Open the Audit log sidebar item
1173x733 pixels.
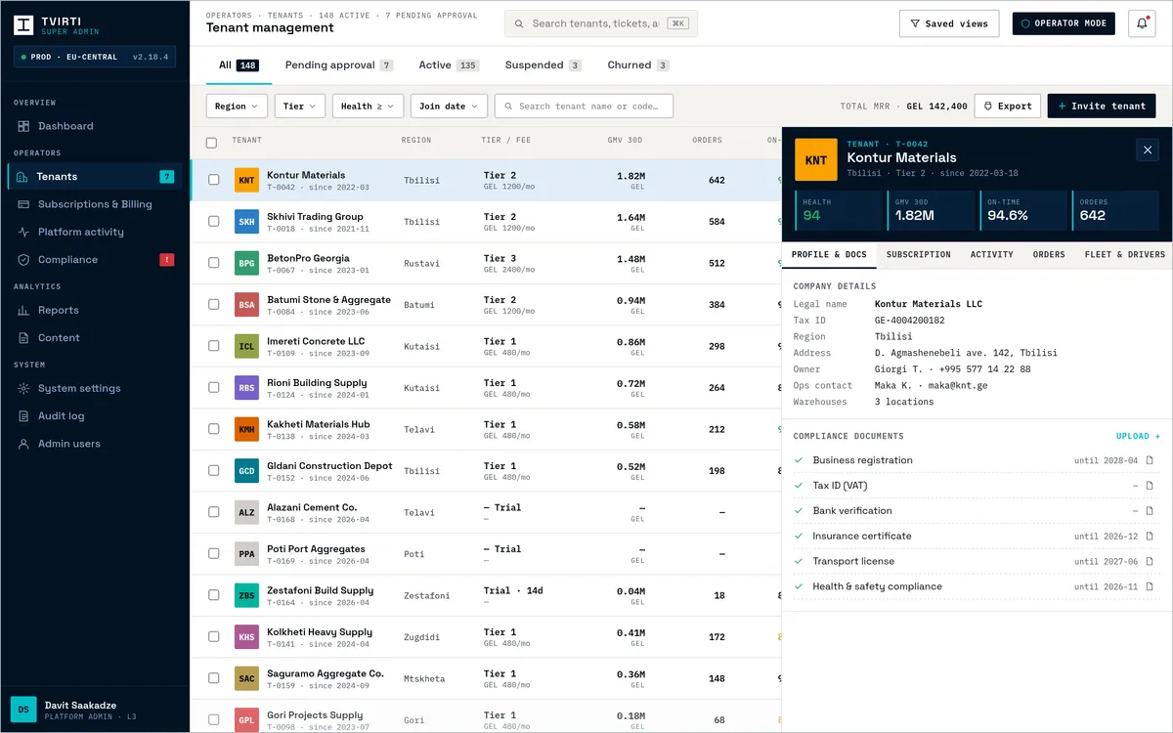[95, 416]
